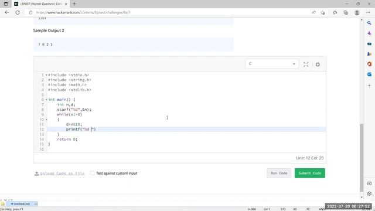Open the browser profile avatar
This screenshot has width=375, height=211.
(x=357, y=12)
